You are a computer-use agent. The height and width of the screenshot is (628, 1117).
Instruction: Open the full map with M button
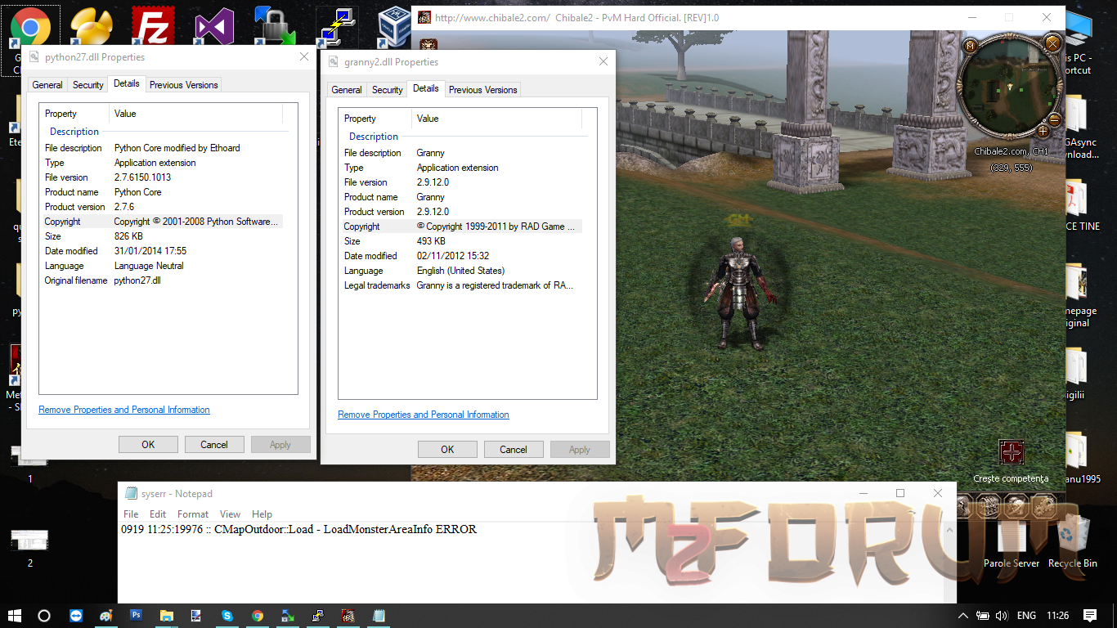coord(971,46)
